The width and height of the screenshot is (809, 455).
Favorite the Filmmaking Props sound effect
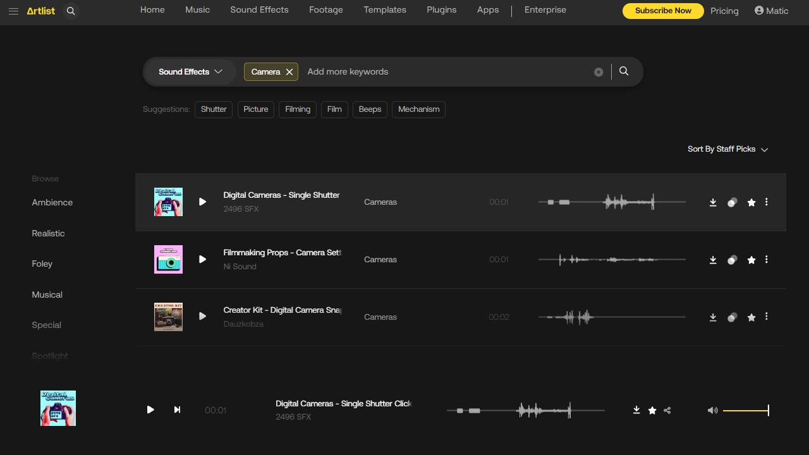pos(751,260)
